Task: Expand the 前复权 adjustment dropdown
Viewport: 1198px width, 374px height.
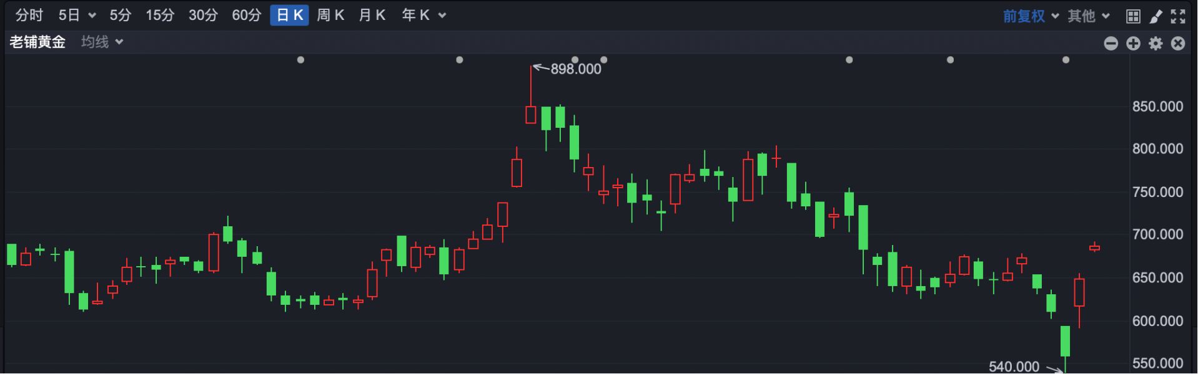Action: [x=1031, y=16]
